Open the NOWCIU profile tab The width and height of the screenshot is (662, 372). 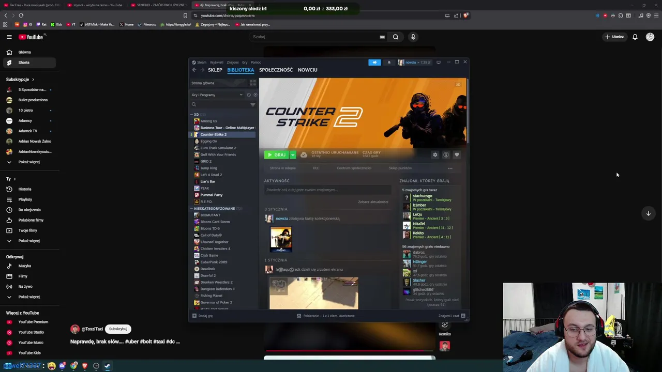point(308,70)
